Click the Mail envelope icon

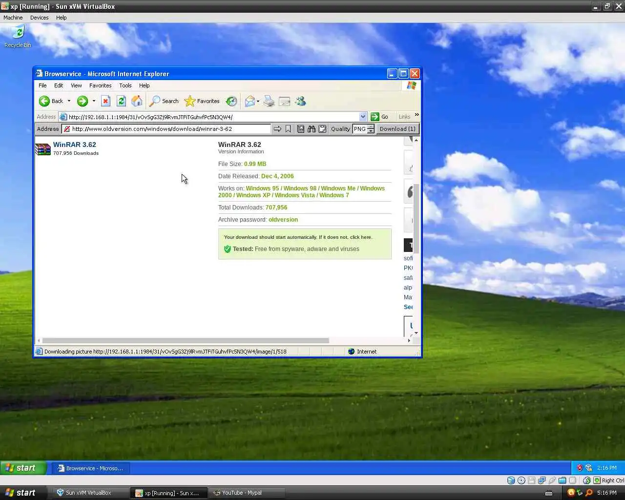coord(250,101)
